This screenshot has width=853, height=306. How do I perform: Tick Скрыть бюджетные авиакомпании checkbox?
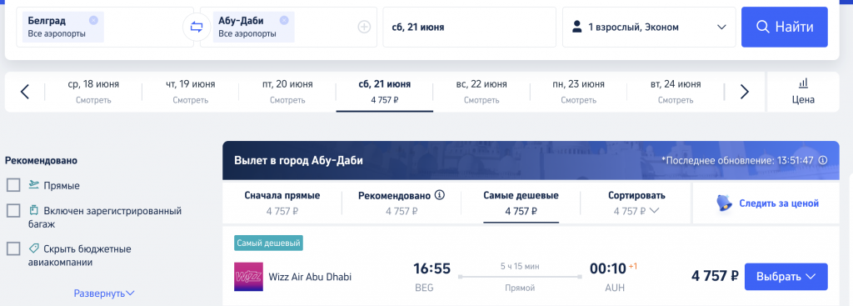13,248
